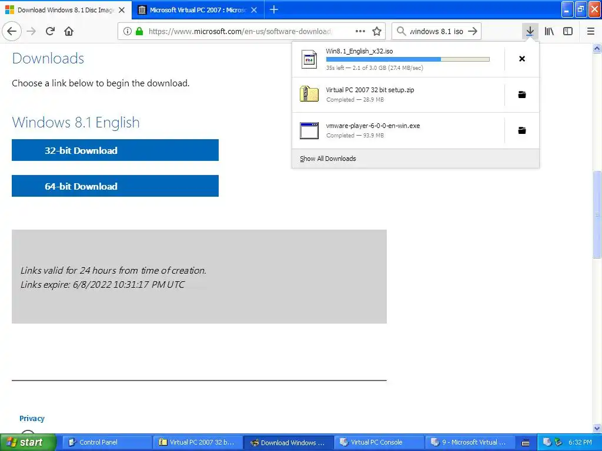Click the windows 8.1 iso search field
The image size is (602, 451).
(x=436, y=31)
